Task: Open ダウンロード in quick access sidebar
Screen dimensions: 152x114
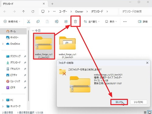Action: click(13, 62)
